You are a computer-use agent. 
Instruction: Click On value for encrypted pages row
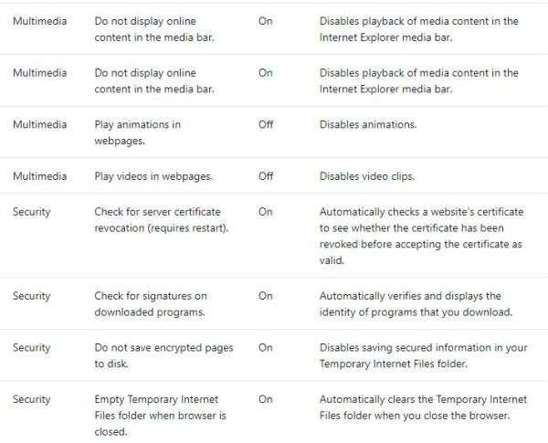click(x=265, y=347)
